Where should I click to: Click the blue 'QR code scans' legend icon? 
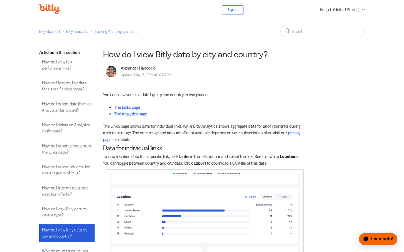tap(194, 173)
